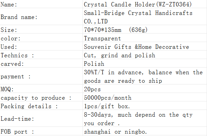The width and height of the screenshot is (207, 136).
Task: Click the 50000pcs/month capacity cell
Action: 145,97
